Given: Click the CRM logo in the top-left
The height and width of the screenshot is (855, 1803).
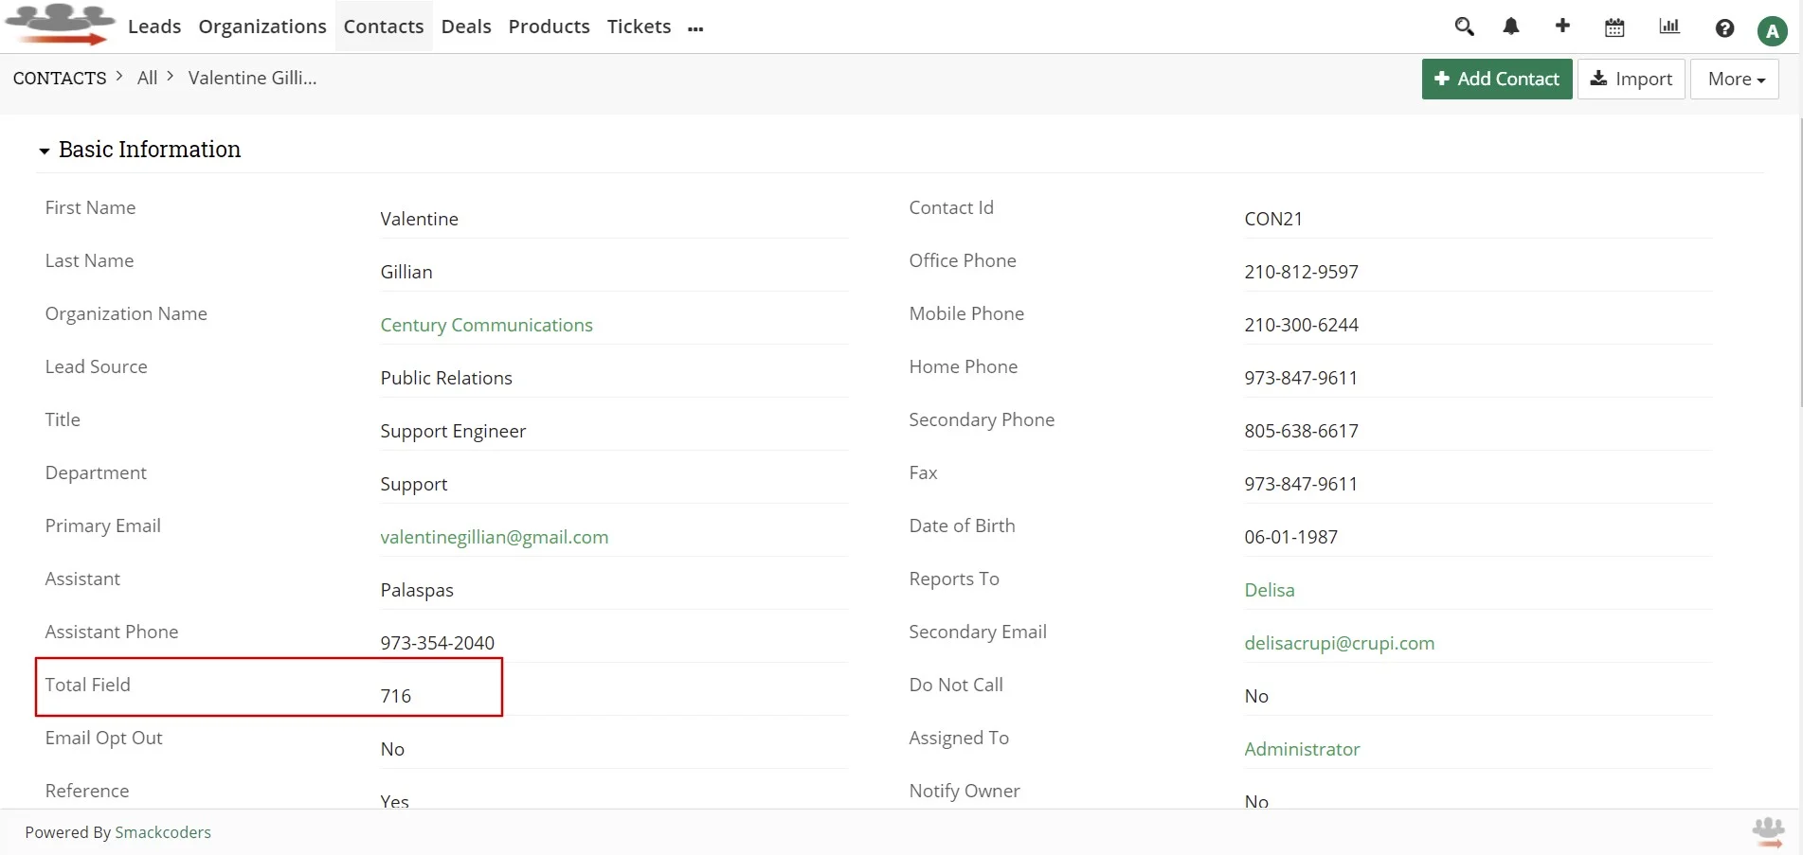Looking at the screenshot, I should coord(59,24).
